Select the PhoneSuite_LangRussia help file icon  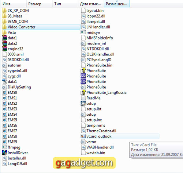point(83,92)
